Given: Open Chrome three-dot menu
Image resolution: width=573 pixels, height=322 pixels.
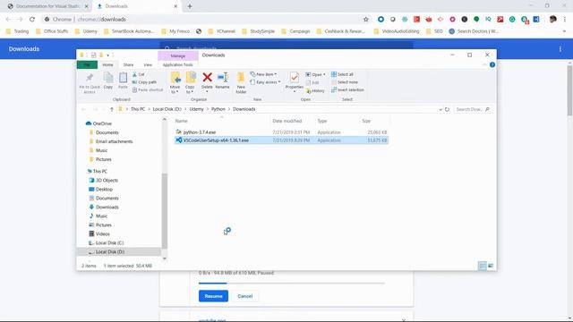Looking at the screenshot, I should pyautogui.click(x=565, y=20).
